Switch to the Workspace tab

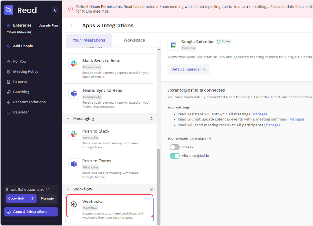[x=134, y=40]
